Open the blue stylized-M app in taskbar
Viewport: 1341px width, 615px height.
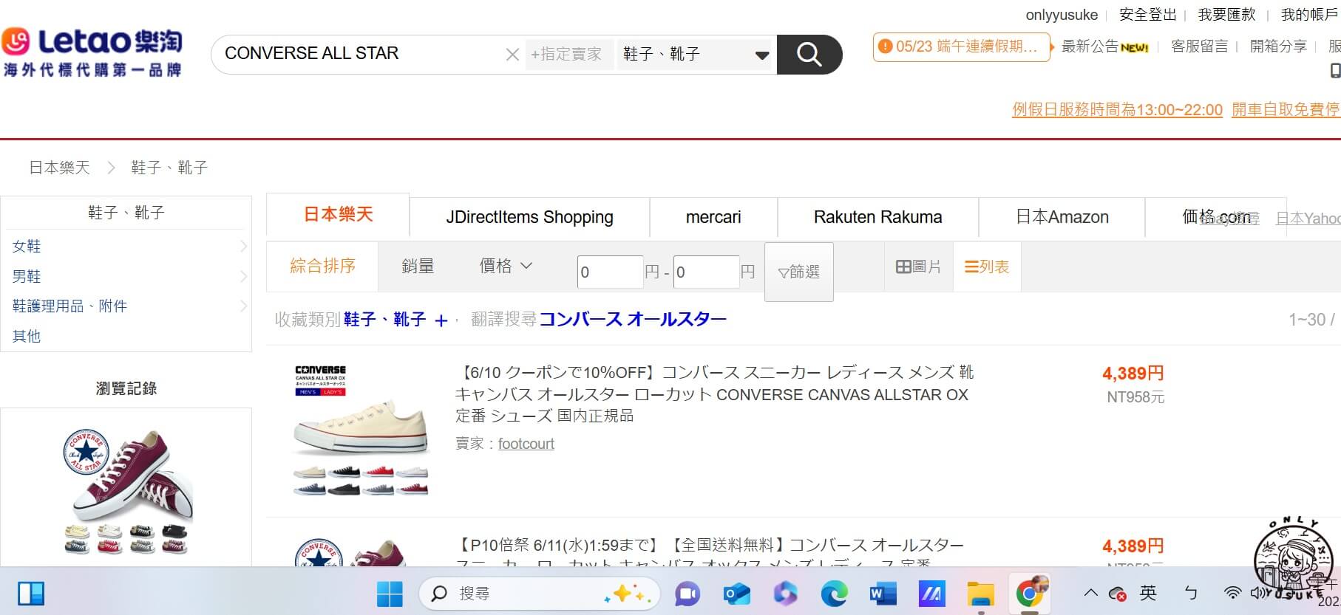(x=931, y=594)
